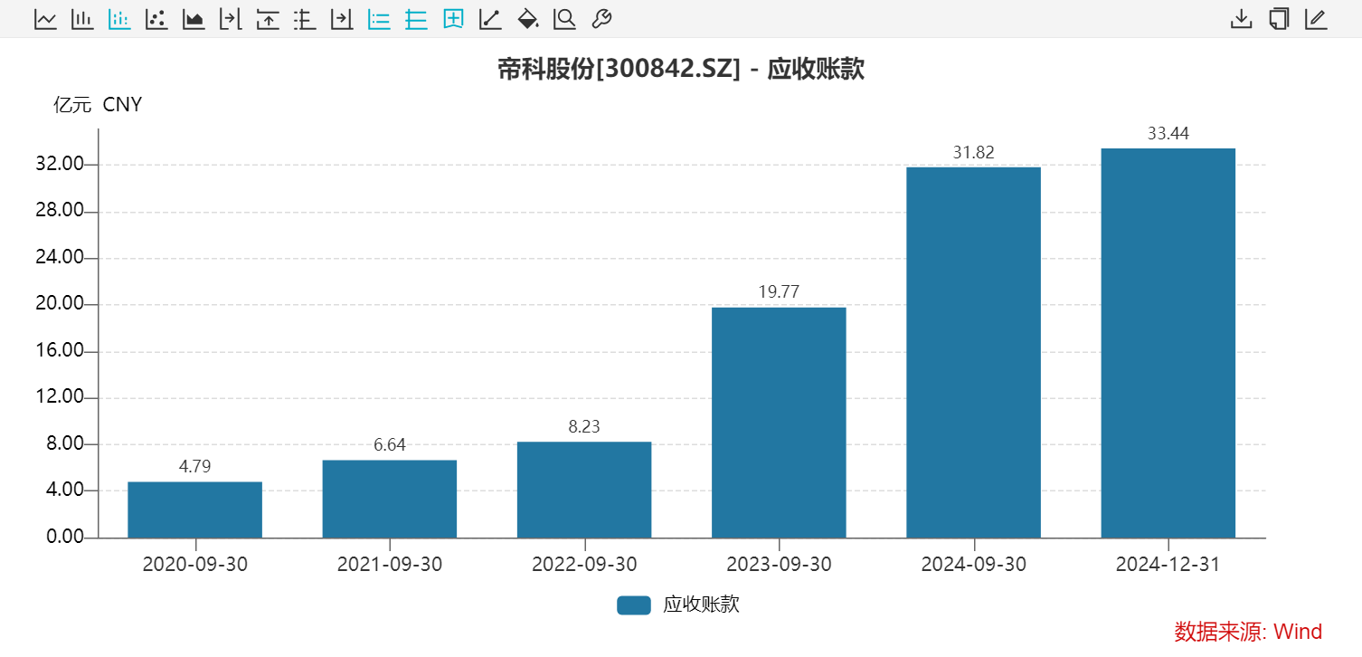Select the 2020-09-30 bar
The height and width of the screenshot is (657, 1362).
[194, 509]
